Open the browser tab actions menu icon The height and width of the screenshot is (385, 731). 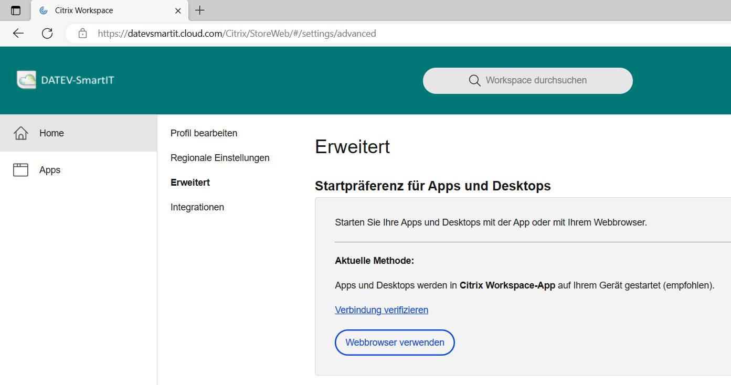click(x=16, y=10)
